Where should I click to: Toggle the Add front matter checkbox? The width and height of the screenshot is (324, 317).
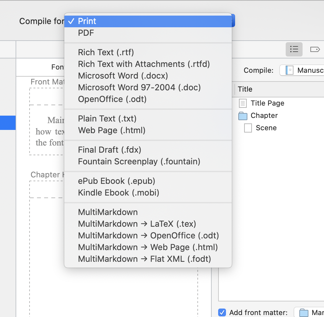click(222, 312)
